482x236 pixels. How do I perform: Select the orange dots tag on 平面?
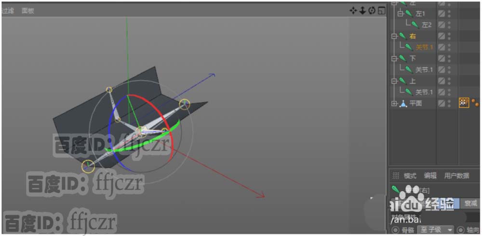[476, 103]
